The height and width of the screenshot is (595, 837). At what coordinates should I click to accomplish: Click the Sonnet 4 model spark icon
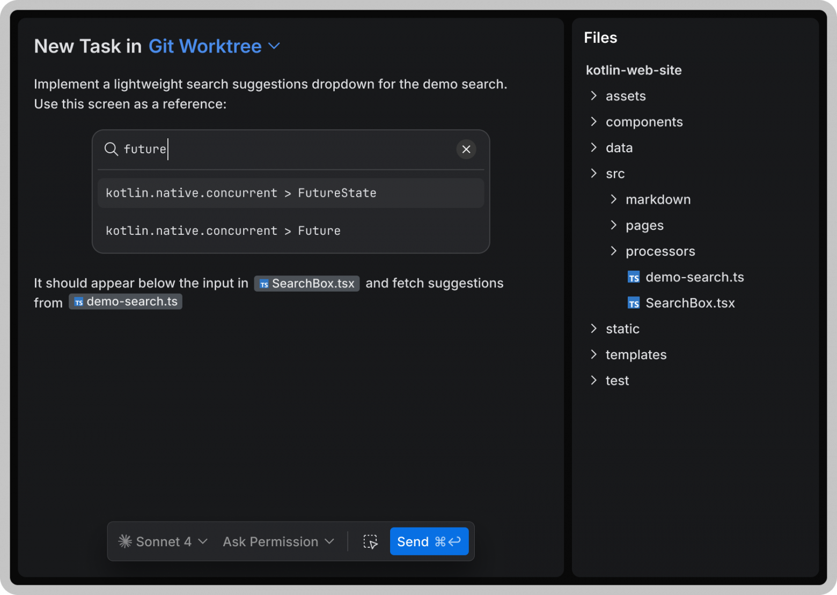(126, 541)
